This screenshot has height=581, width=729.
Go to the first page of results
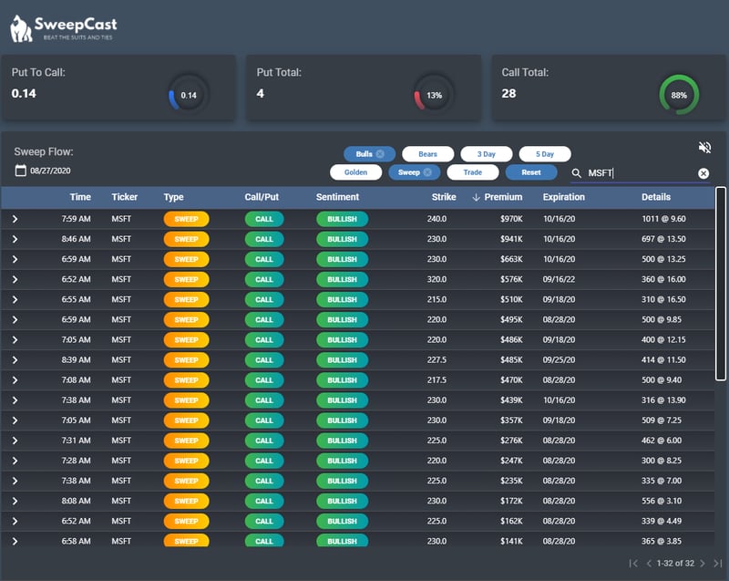(x=632, y=564)
